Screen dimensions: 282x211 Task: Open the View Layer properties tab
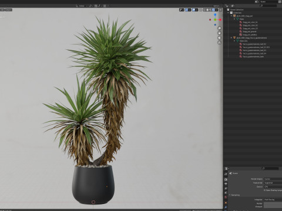click(x=226, y=188)
